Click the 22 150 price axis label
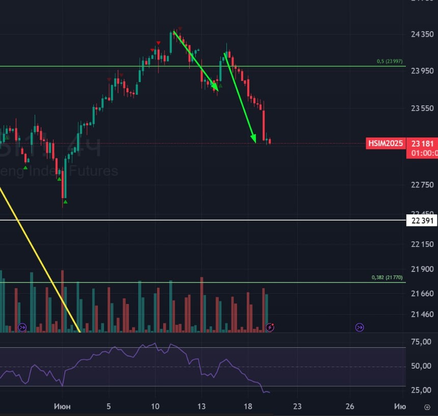Viewport: 438px width, 416px height. tap(422, 244)
